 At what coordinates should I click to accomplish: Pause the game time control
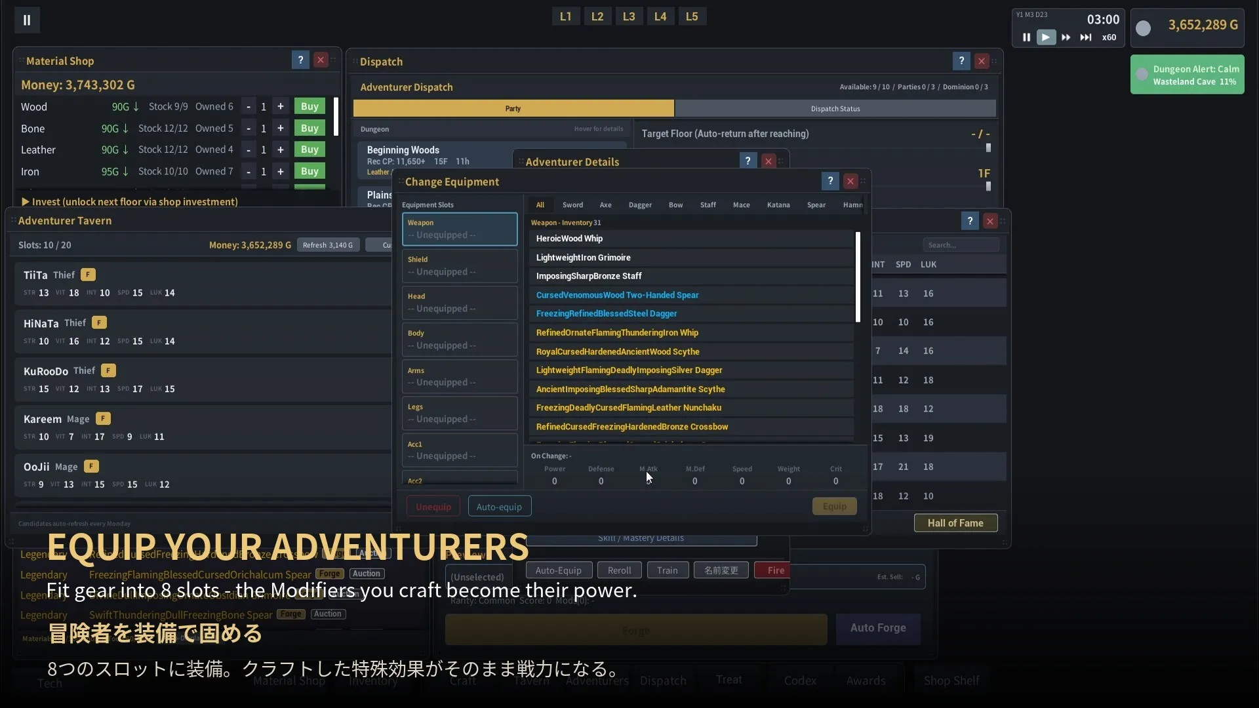(x=1026, y=37)
